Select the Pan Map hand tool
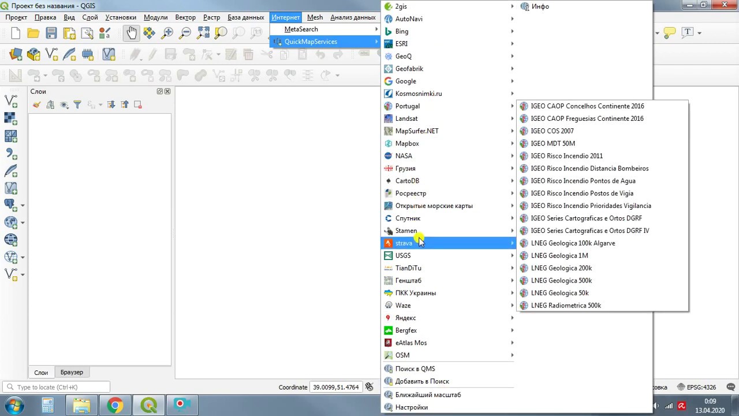Image resolution: width=739 pixels, height=416 pixels. pos(132,33)
